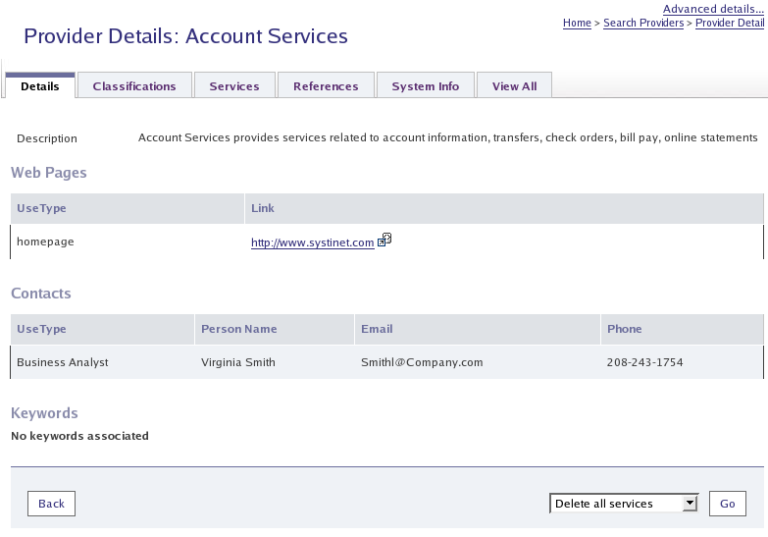Image resolution: width=768 pixels, height=537 pixels.
Task: Go to the Services tab
Action: [234, 85]
